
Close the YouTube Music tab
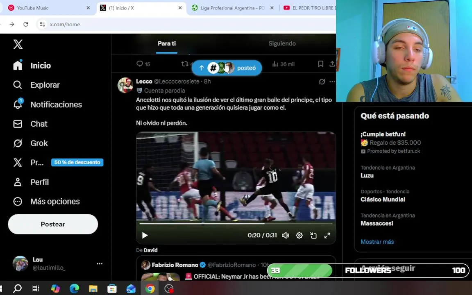point(88,8)
